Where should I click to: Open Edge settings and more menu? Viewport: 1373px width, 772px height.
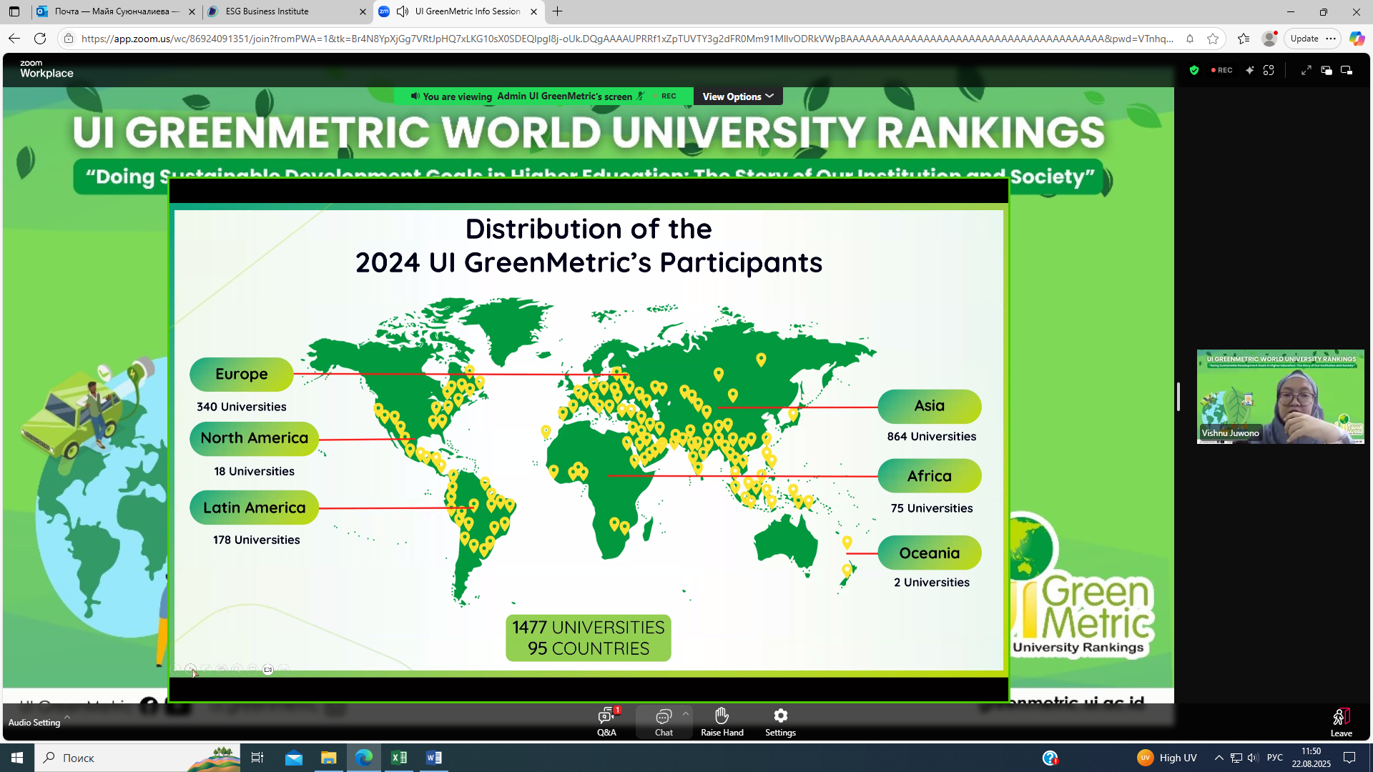point(1330,39)
